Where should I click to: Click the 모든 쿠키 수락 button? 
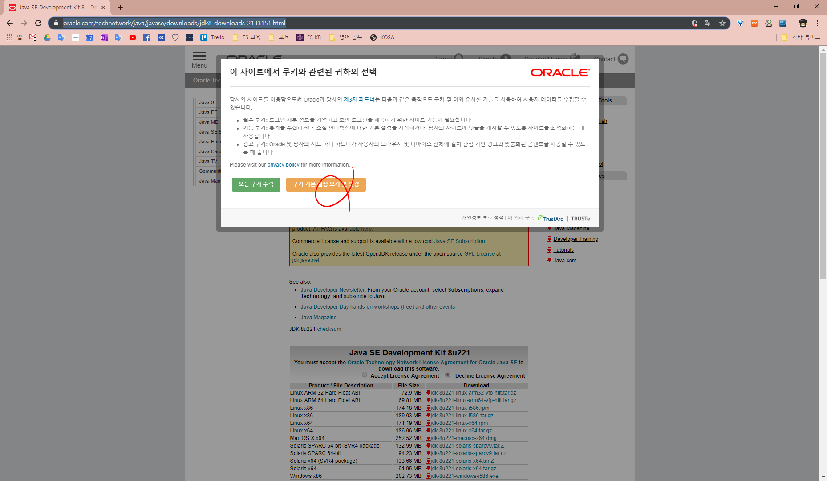pyautogui.click(x=256, y=184)
